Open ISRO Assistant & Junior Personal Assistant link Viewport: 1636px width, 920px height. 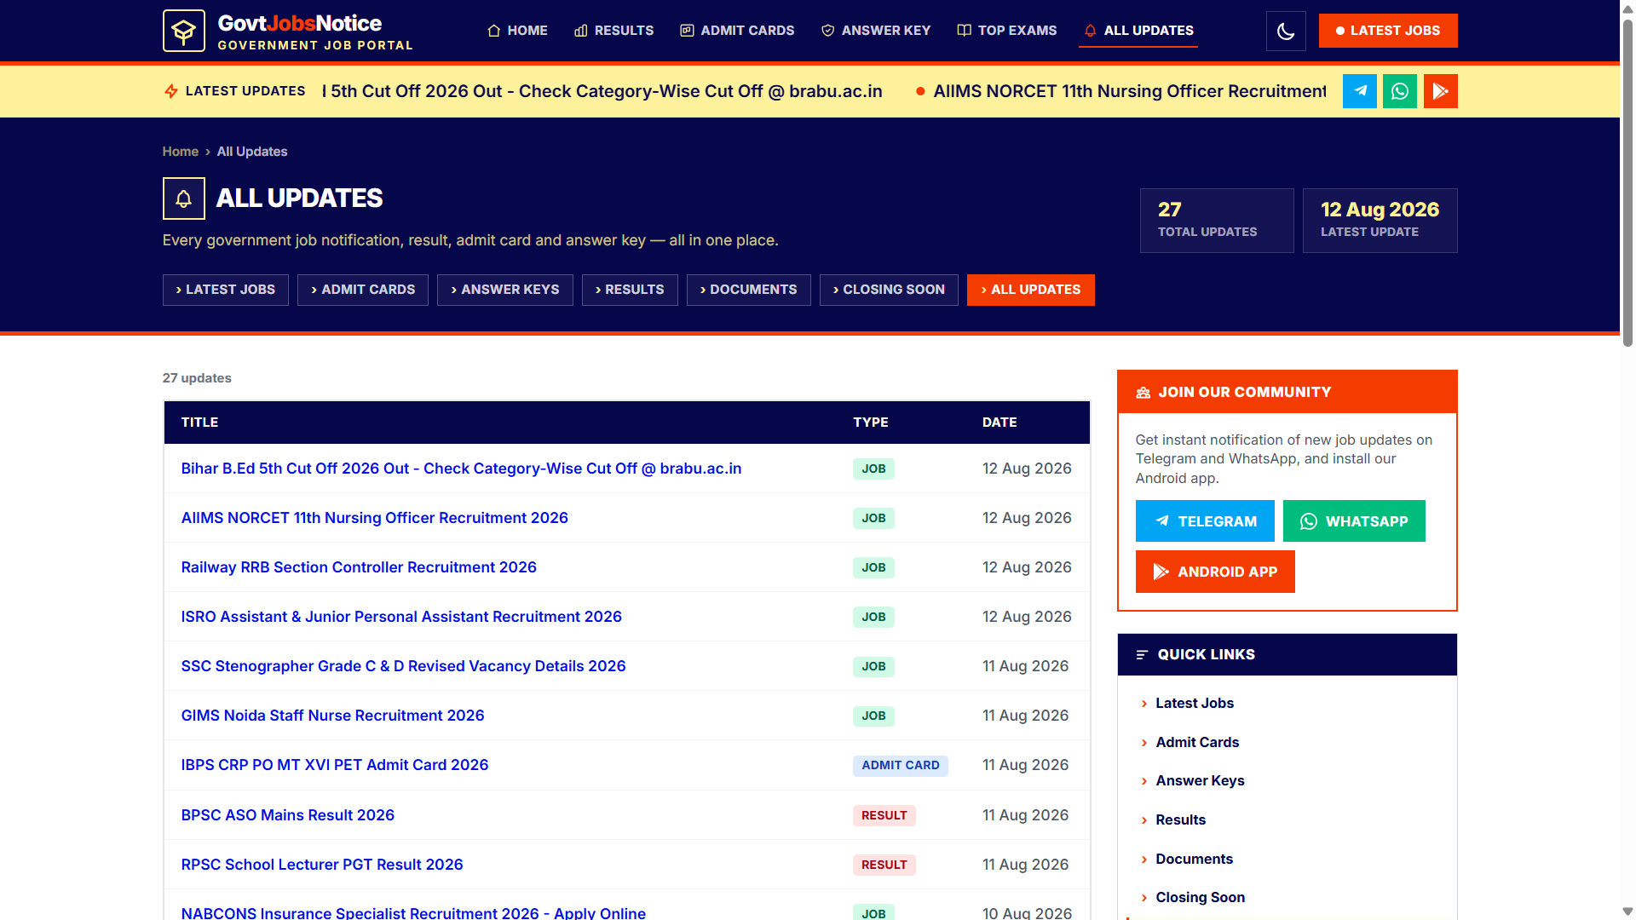pos(401,617)
